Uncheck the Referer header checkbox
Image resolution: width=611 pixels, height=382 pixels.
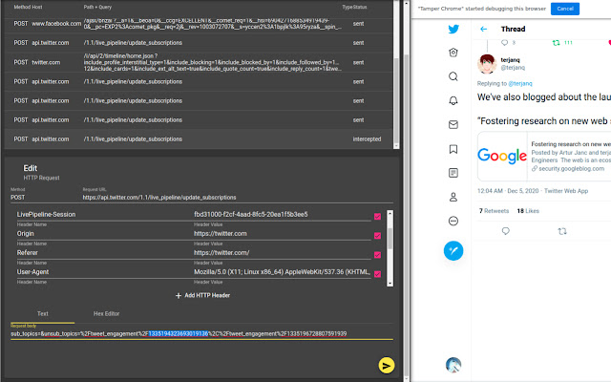pyautogui.click(x=377, y=255)
